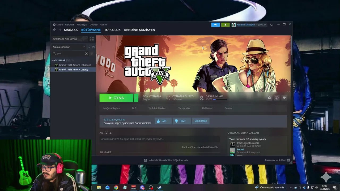The image size is (340, 191).
Task: Switch to the TOPLULUK tab
Action: tap(112, 30)
